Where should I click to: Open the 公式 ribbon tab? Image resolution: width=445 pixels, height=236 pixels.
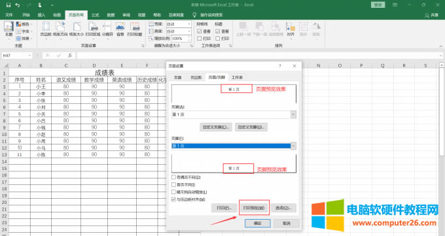point(95,15)
